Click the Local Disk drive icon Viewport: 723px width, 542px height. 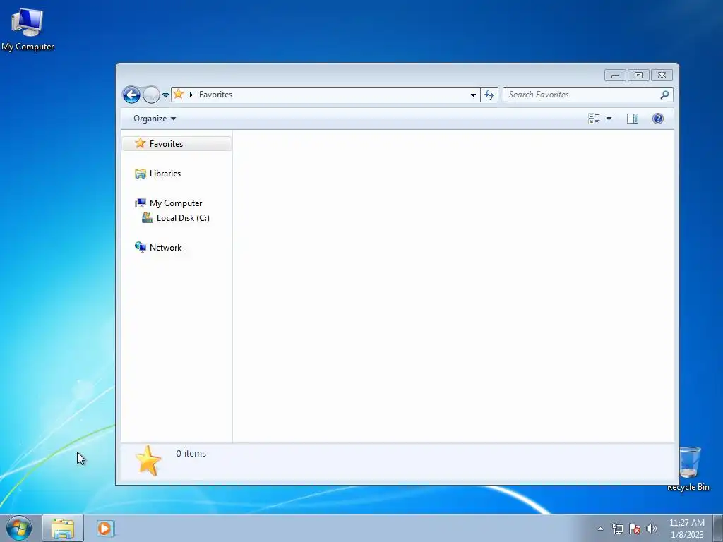click(x=148, y=217)
